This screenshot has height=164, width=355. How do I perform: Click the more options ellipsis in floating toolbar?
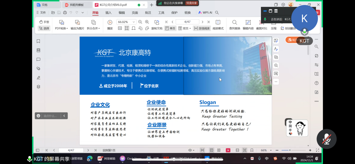276,82
